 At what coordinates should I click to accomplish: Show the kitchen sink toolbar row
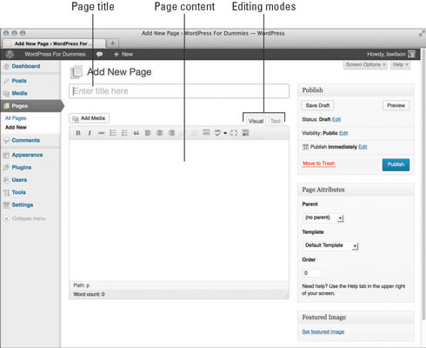245,133
